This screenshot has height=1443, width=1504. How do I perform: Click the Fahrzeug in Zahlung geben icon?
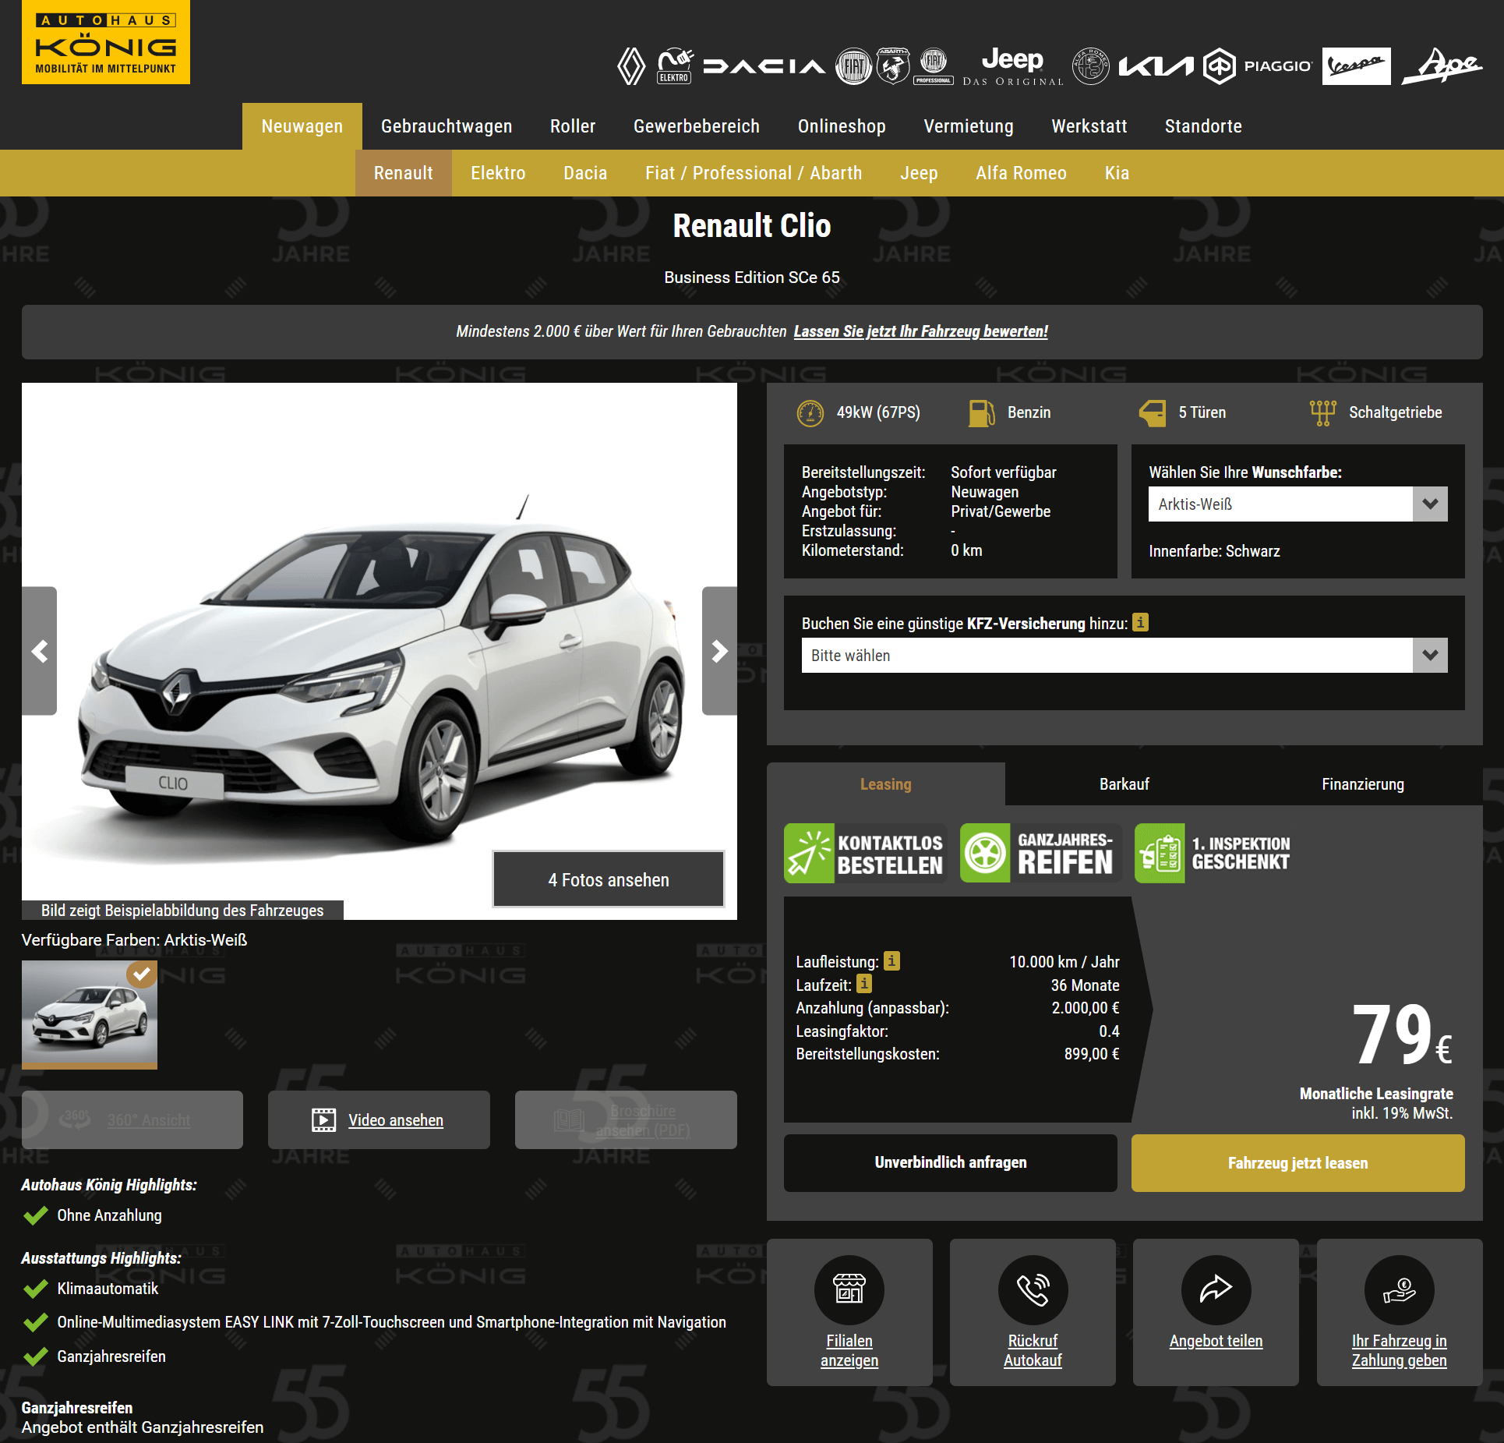1399,1289
